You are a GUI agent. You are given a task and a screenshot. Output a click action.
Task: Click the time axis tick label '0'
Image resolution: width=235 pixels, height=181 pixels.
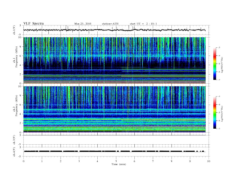click(x=23, y=161)
